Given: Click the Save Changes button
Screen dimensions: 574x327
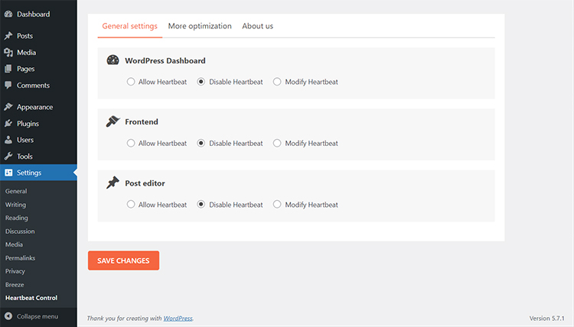Looking at the screenshot, I should (123, 261).
